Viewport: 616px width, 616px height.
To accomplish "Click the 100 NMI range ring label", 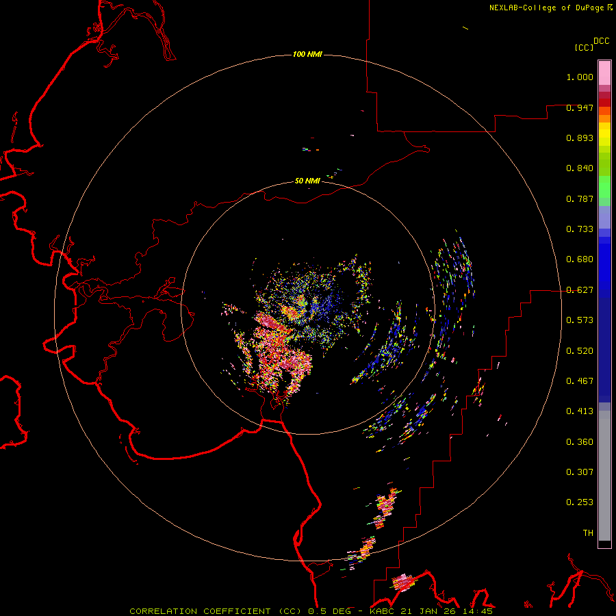I will [x=307, y=54].
